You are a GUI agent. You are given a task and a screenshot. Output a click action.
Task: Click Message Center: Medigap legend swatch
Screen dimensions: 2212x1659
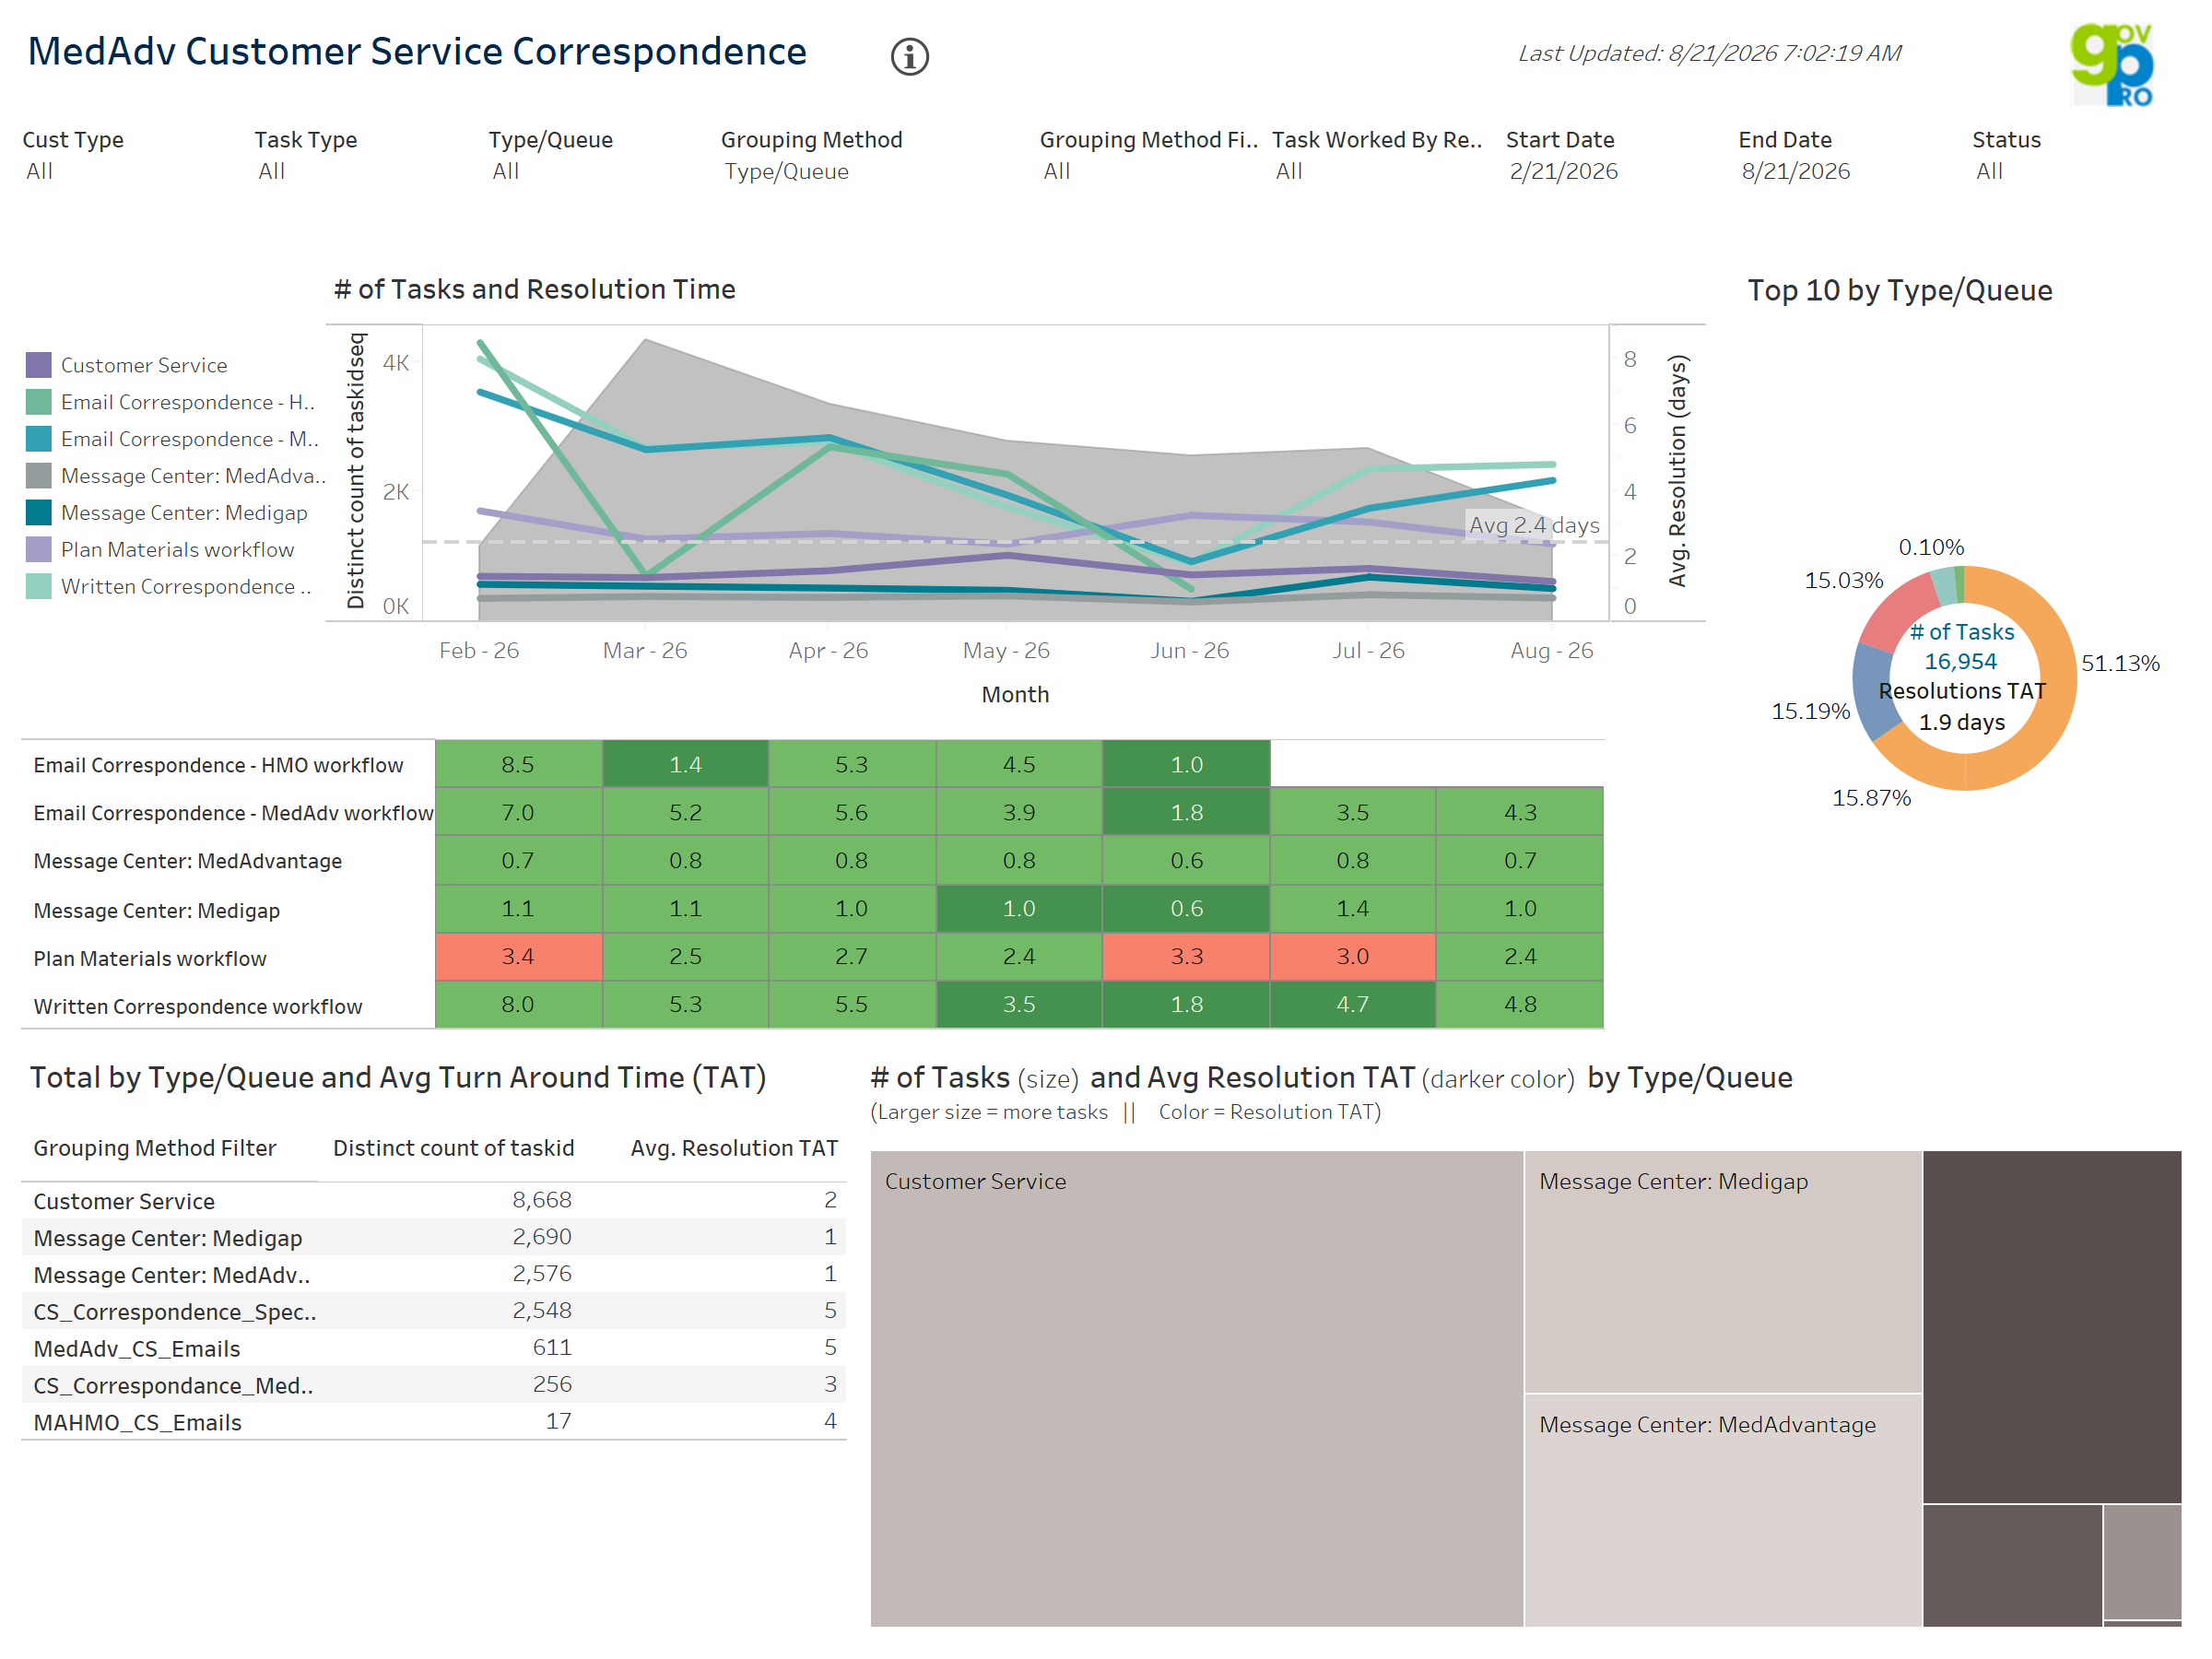pos(38,513)
